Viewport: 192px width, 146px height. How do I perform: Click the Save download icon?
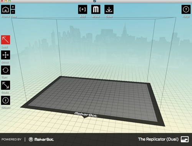[x=109, y=9]
